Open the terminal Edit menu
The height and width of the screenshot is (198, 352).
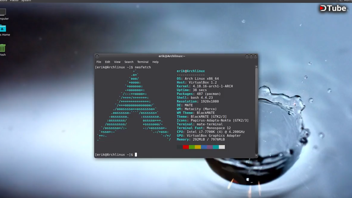tap(108, 62)
